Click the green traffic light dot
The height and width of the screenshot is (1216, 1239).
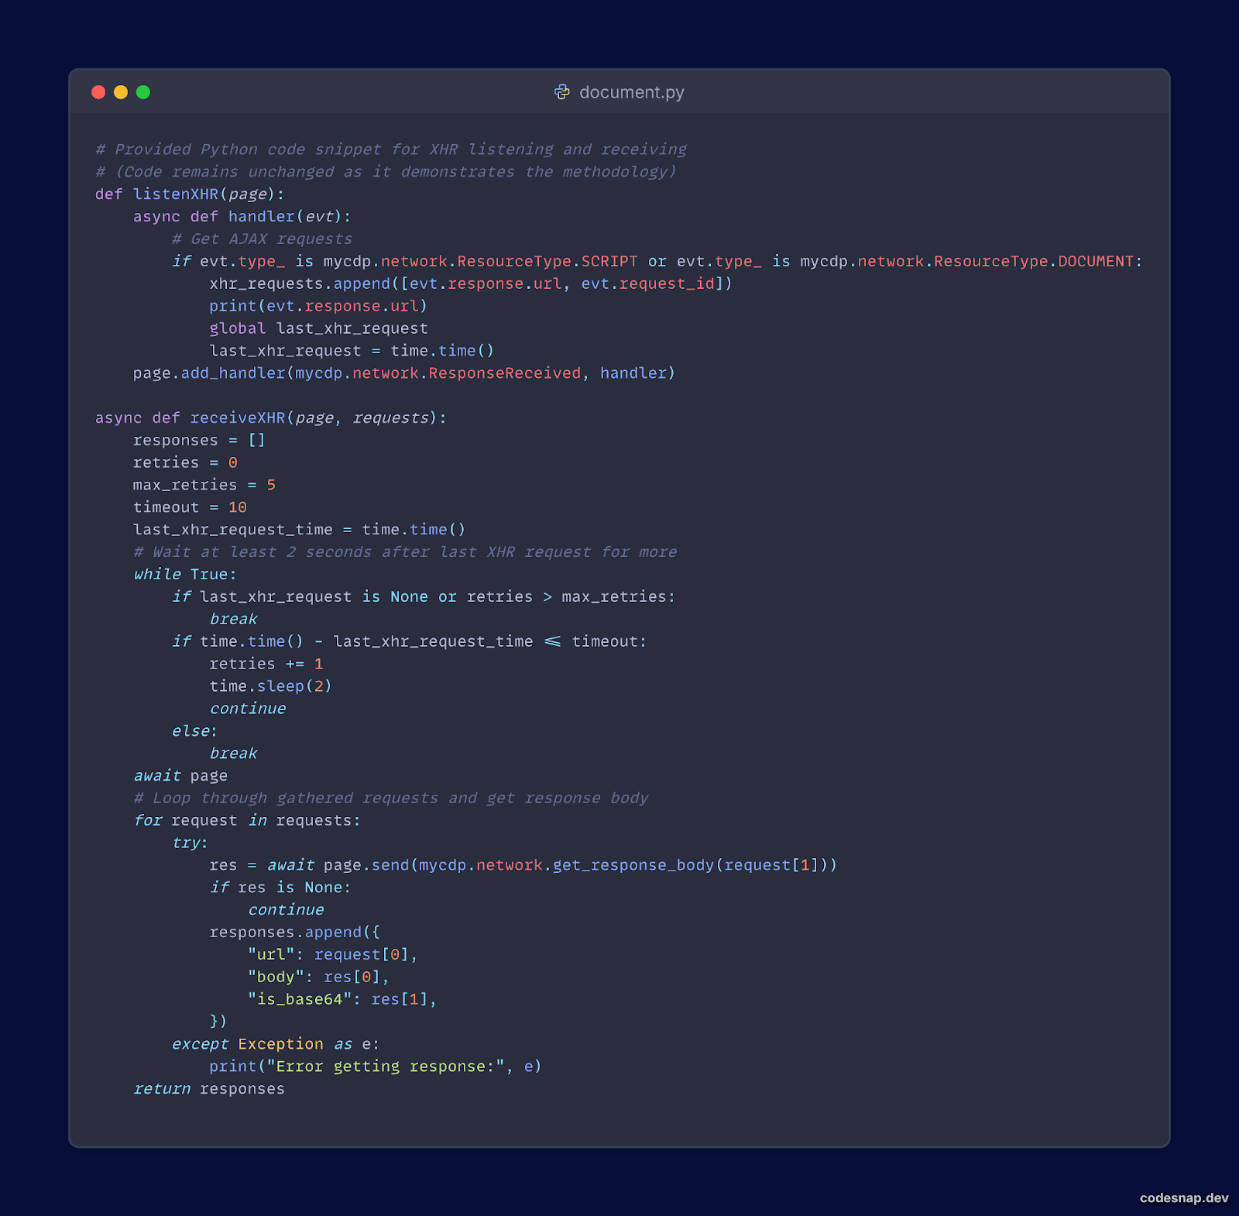[142, 91]
